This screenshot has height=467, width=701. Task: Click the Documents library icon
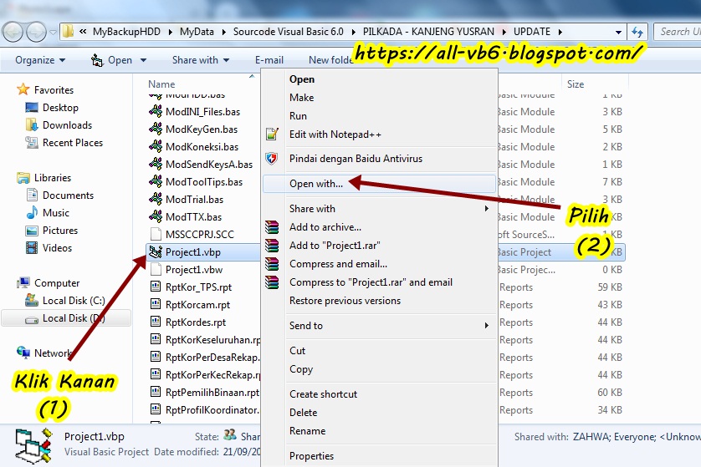[32, 195]
